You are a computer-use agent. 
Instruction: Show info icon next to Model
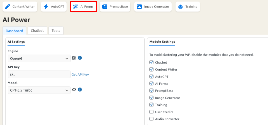(80, 89)
